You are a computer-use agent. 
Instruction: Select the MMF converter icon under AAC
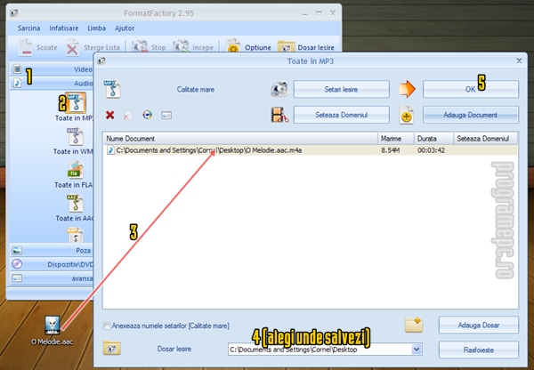(x=76, y=235)
